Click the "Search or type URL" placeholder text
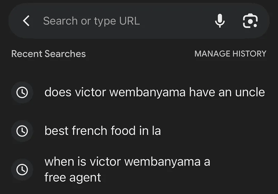Image resolution: width=278 pixels, height=194 pixels. coord(91,21)
